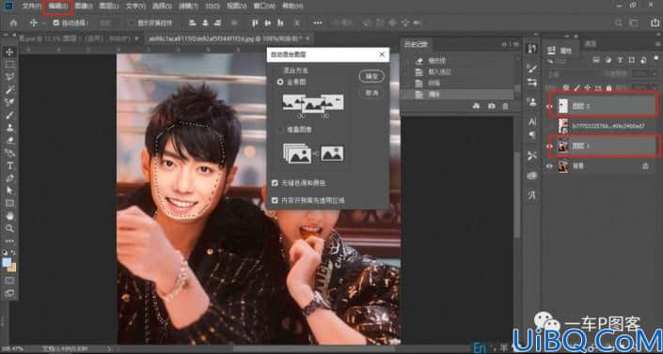Toggle Show Transform Controls checkbox
The width and height of the screenshot is (663, 354).
[132, 23]
